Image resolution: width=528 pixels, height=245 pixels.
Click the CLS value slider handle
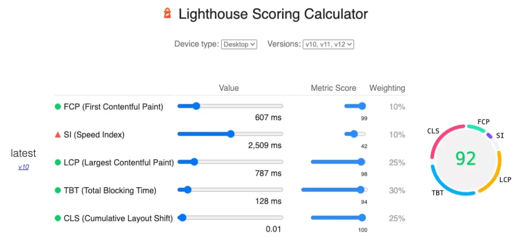click(x=182, y=218)
